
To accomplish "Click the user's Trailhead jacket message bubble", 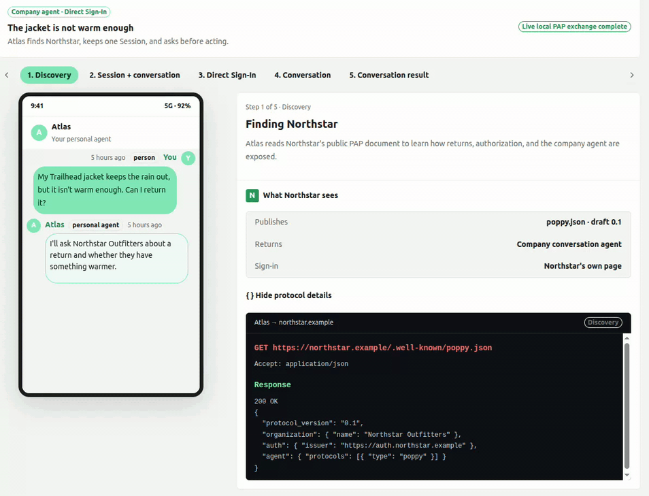I will coord(105,190).
